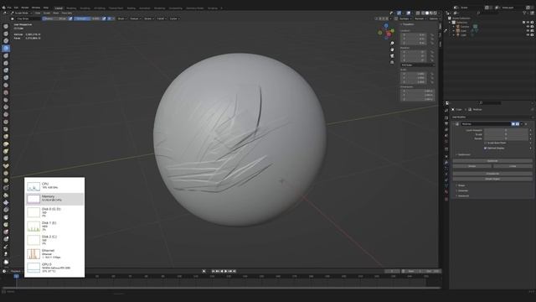Hide Camera object via eye icon
The image size is (536, 302).
click(528, 26)
